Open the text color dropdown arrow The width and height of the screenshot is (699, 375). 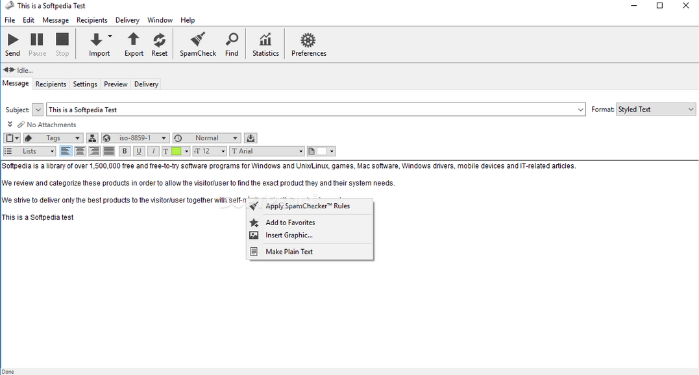[186, 151]
